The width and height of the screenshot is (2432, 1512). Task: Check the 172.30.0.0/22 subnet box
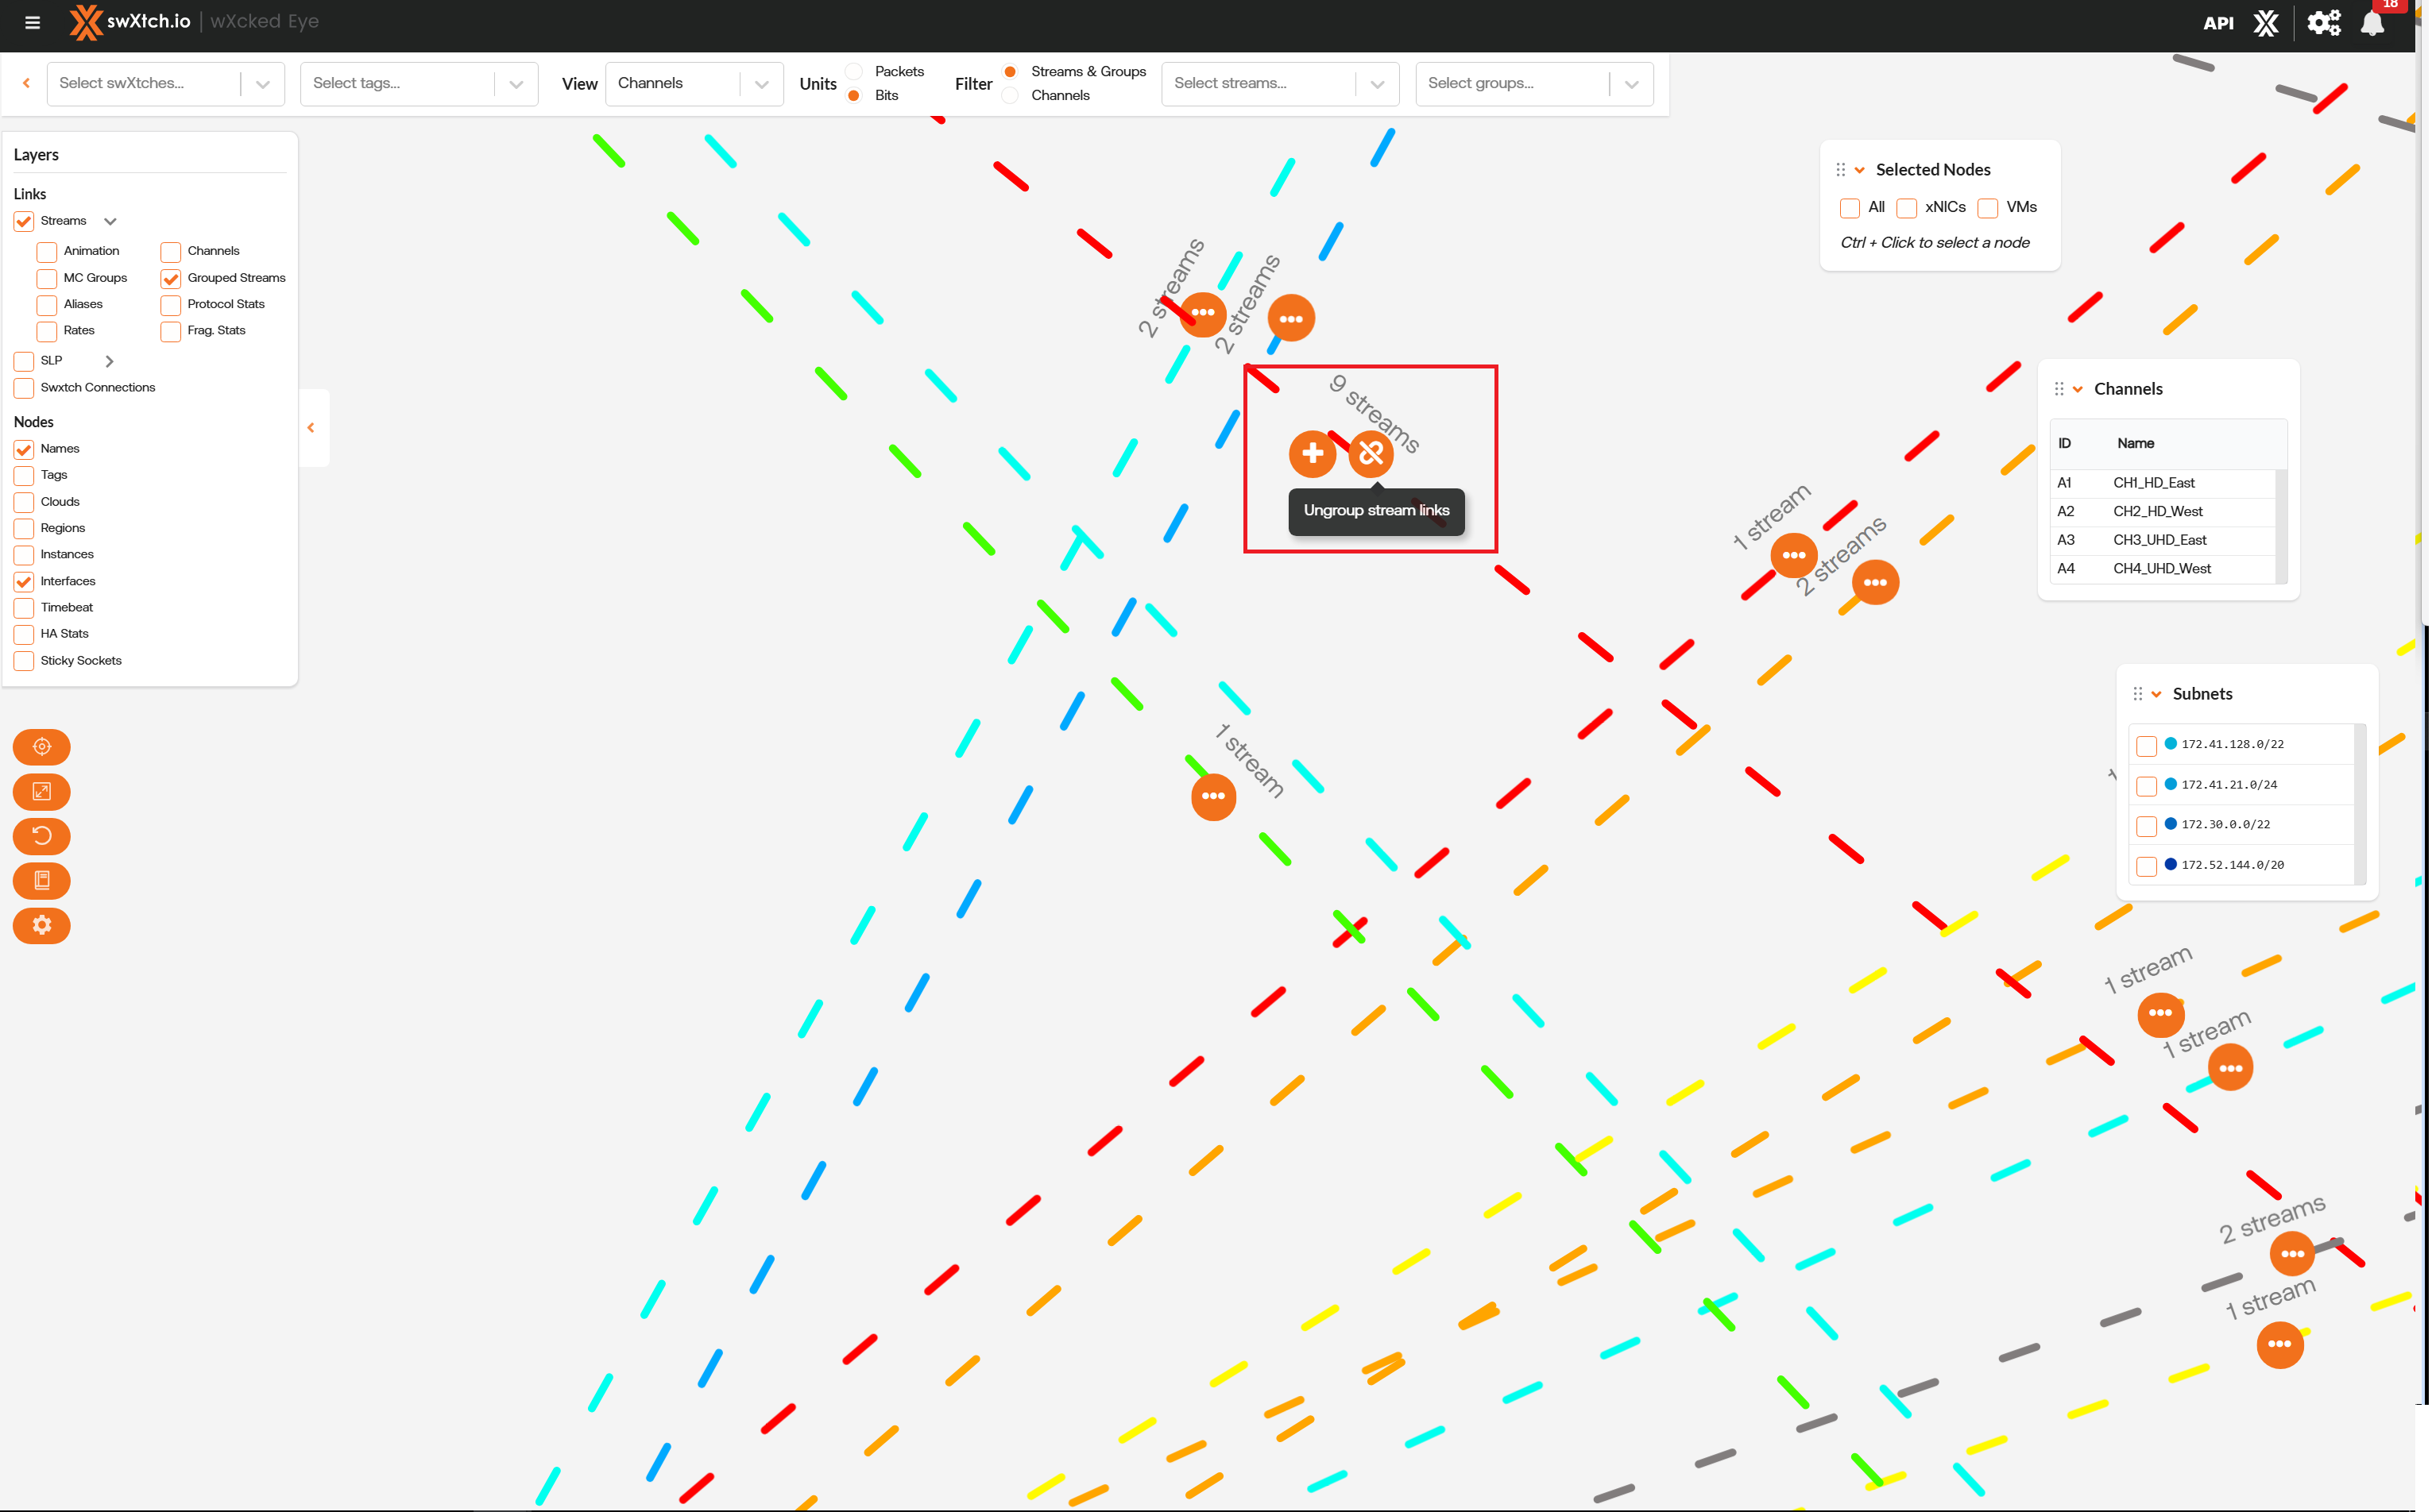[2146, 826]
